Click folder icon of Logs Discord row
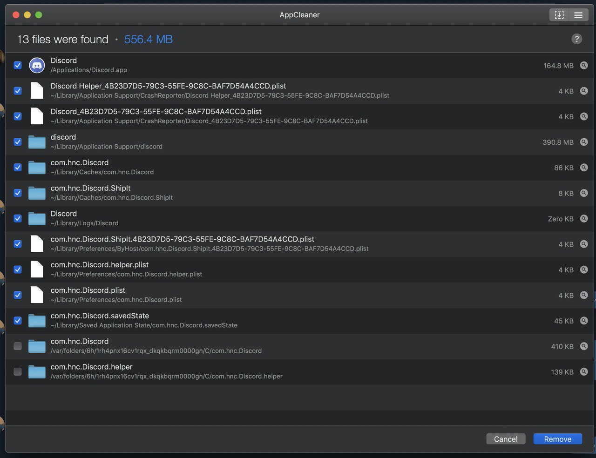 coord(37,219)
